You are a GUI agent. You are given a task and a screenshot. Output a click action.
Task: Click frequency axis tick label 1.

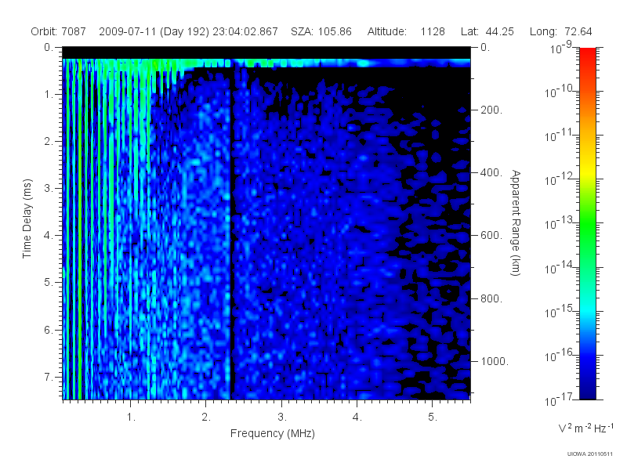point(131,418)
